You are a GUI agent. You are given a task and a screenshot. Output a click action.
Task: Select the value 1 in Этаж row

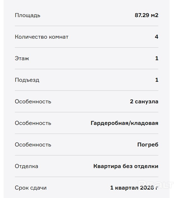coord(157,59)
